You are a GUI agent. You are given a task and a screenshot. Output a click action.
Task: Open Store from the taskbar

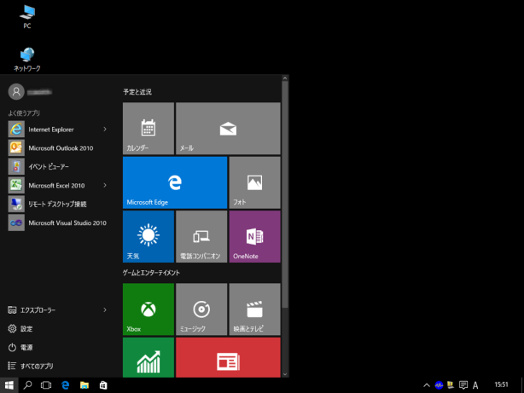tap(103, 385)
